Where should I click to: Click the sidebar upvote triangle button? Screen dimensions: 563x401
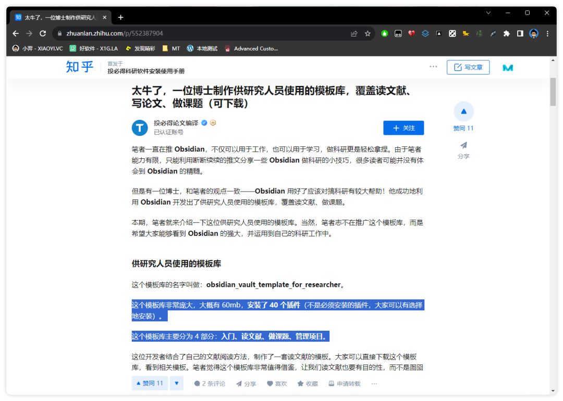pos(464,111)
